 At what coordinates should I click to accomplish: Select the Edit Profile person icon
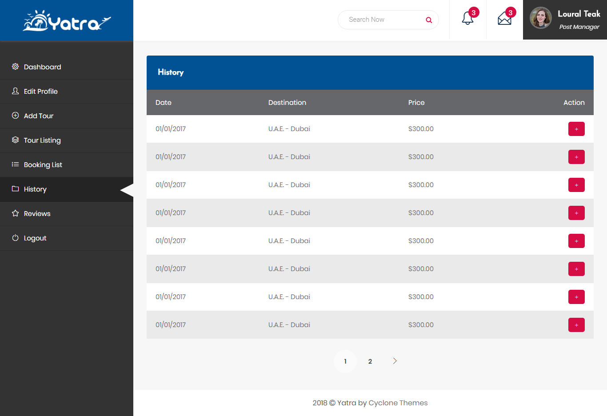(x=15, y=91)
